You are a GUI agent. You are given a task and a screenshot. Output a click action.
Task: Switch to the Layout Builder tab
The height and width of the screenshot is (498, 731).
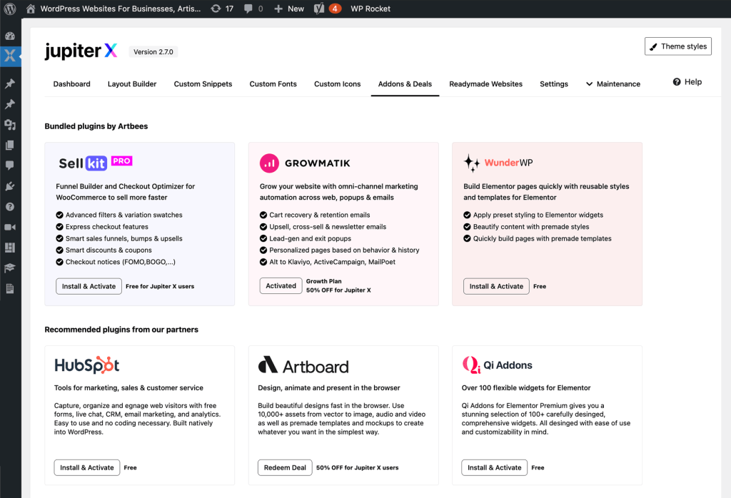(x=132, y=83)
